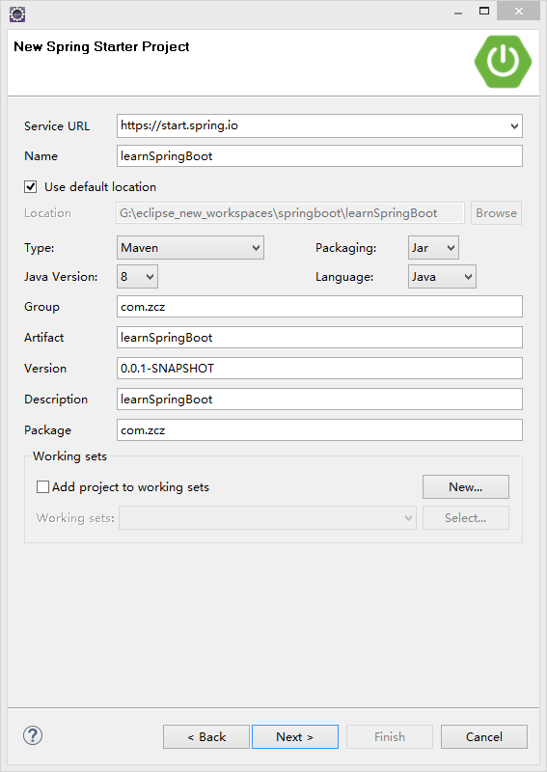Click the New Spring Starter Project heading
The image size is (547, 772).
click(x=101, y=46)
